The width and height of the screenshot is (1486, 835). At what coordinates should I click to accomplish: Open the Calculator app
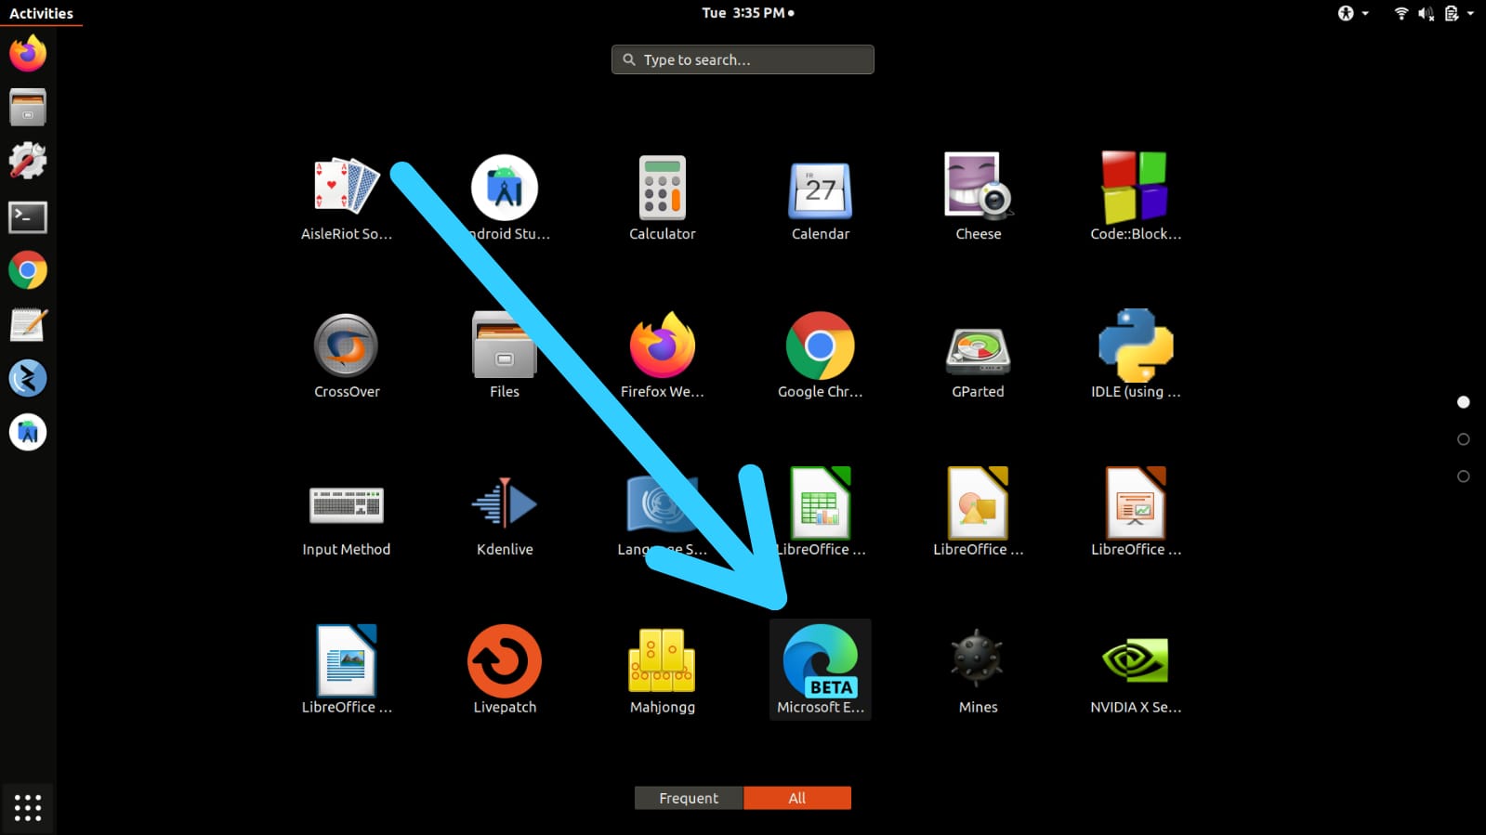(x=663, y=196)
